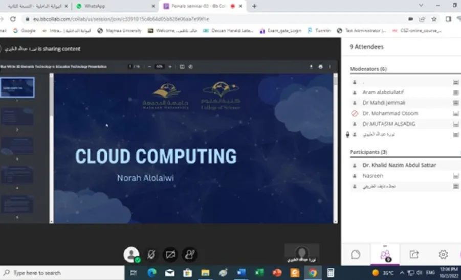This screenshot has width=461, height=280.
Task: Open Task View on the taskbar
Action: (133, 273)
